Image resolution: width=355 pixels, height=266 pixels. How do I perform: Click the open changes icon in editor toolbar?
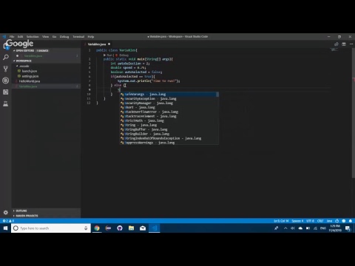click(x=337, y=44)
